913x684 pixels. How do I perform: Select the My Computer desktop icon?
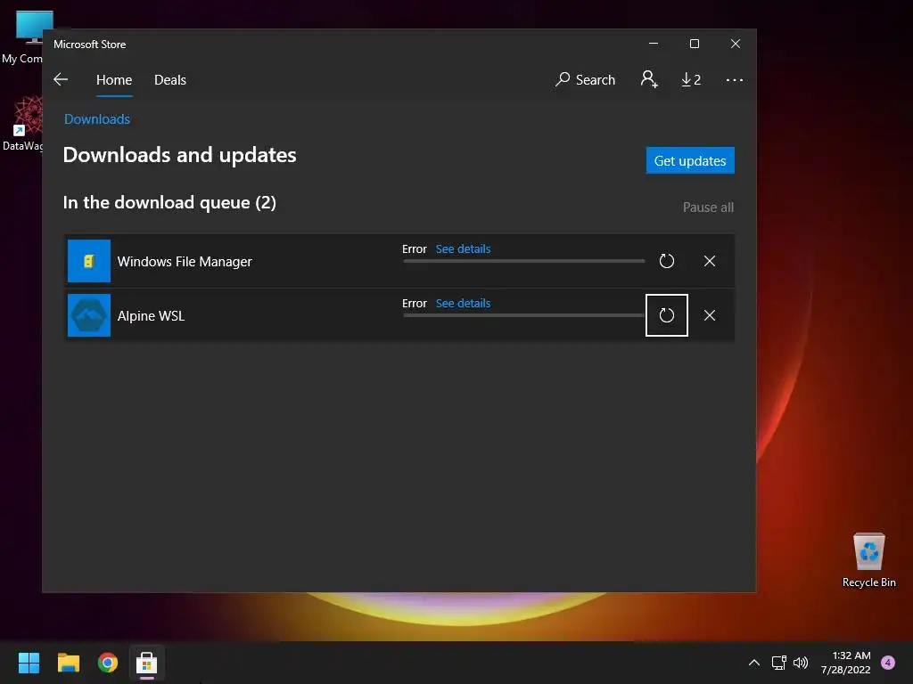[22, 37]
